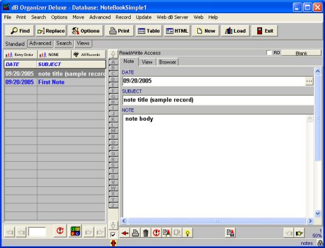The width and height of the screenshot is (325, 248).
Task: Click the Load database toolbar button
Action: point(235,31)
